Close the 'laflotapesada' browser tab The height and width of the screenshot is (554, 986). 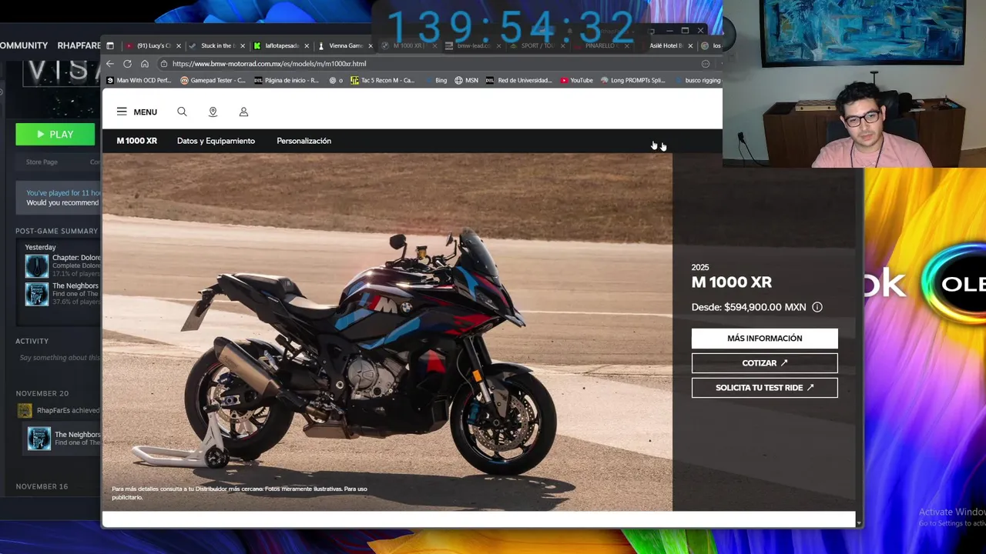pyautogui.click(x=307, y=46)
